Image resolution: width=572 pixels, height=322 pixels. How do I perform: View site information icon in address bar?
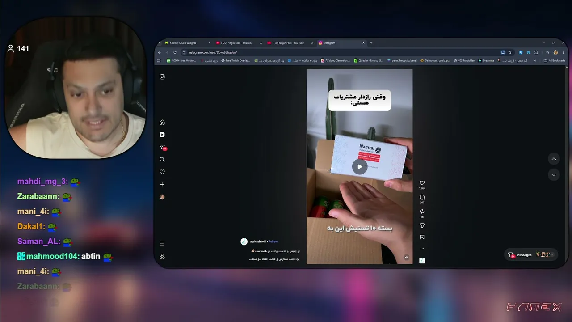click(185, 52)
